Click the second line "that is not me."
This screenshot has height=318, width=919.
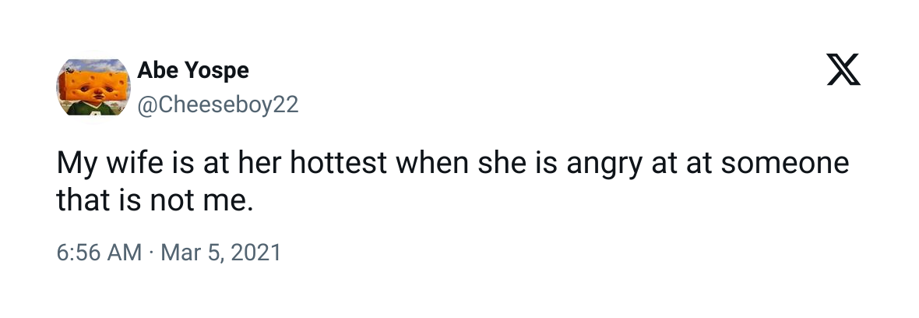pyautogui.click(x=155, y=202)
